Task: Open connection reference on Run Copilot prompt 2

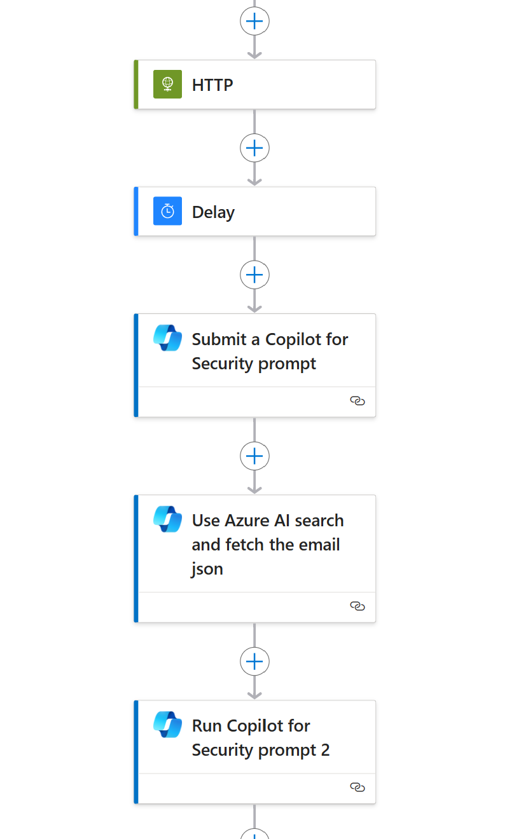Action: point(358,788)
